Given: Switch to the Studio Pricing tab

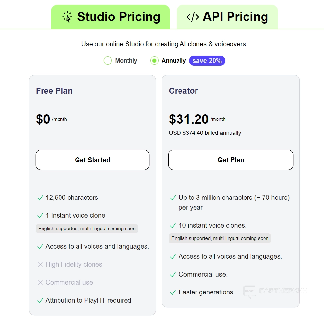Looking at the screenshot, I should click(111, 17).
